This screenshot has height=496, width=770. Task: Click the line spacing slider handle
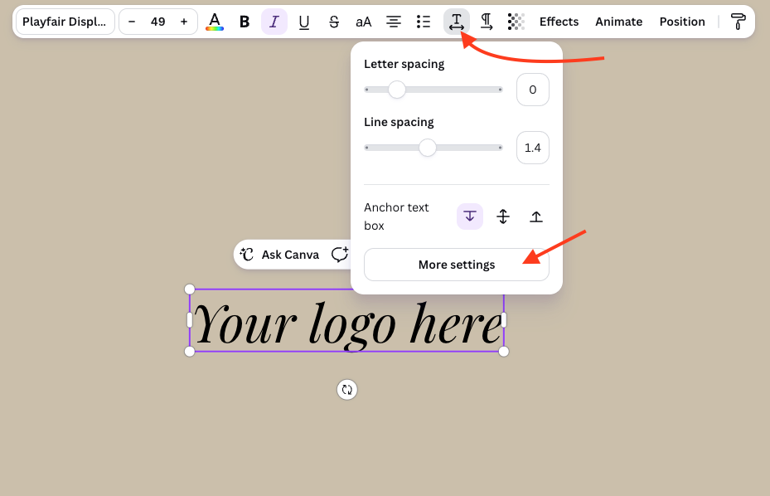pos(428,148)
